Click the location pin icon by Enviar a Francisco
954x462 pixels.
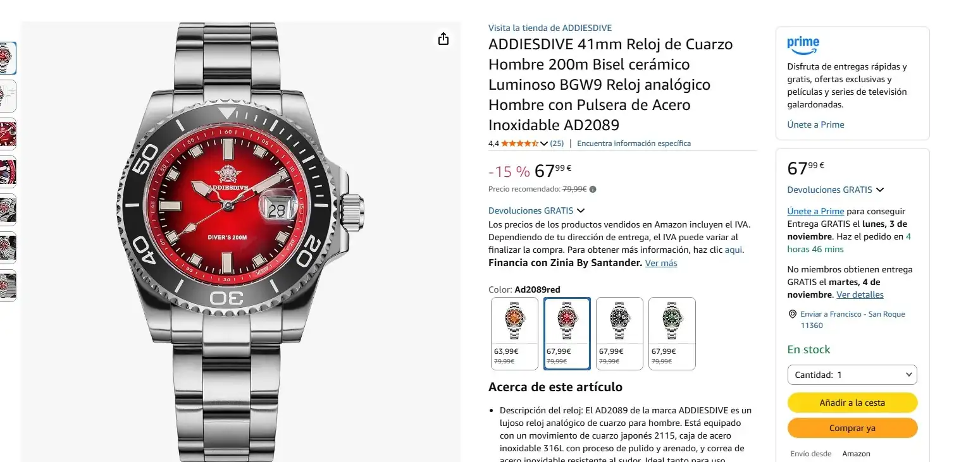(x=793, y=314)
